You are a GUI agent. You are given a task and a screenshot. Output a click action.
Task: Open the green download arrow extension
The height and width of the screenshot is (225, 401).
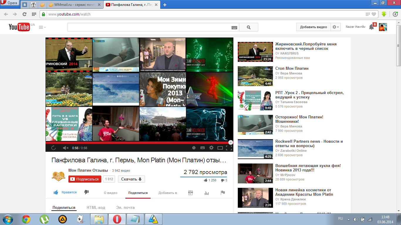coord(384,14)
